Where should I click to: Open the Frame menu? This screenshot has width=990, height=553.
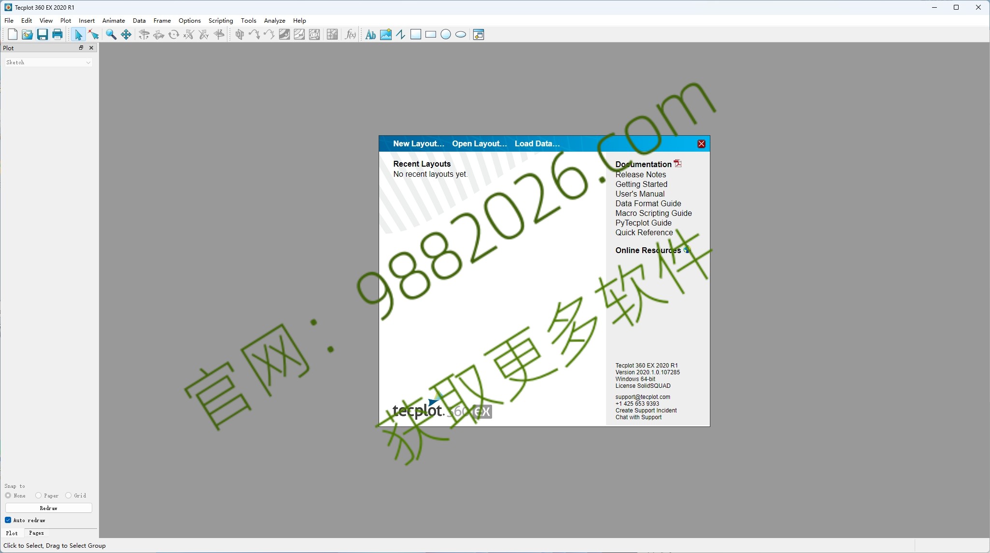point(162,20)
